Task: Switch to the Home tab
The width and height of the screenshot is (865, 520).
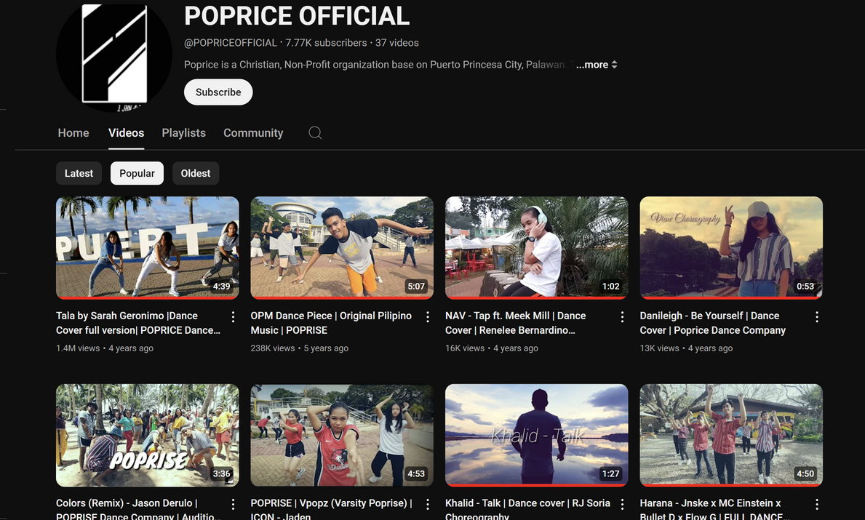Action: click(73, 133)
